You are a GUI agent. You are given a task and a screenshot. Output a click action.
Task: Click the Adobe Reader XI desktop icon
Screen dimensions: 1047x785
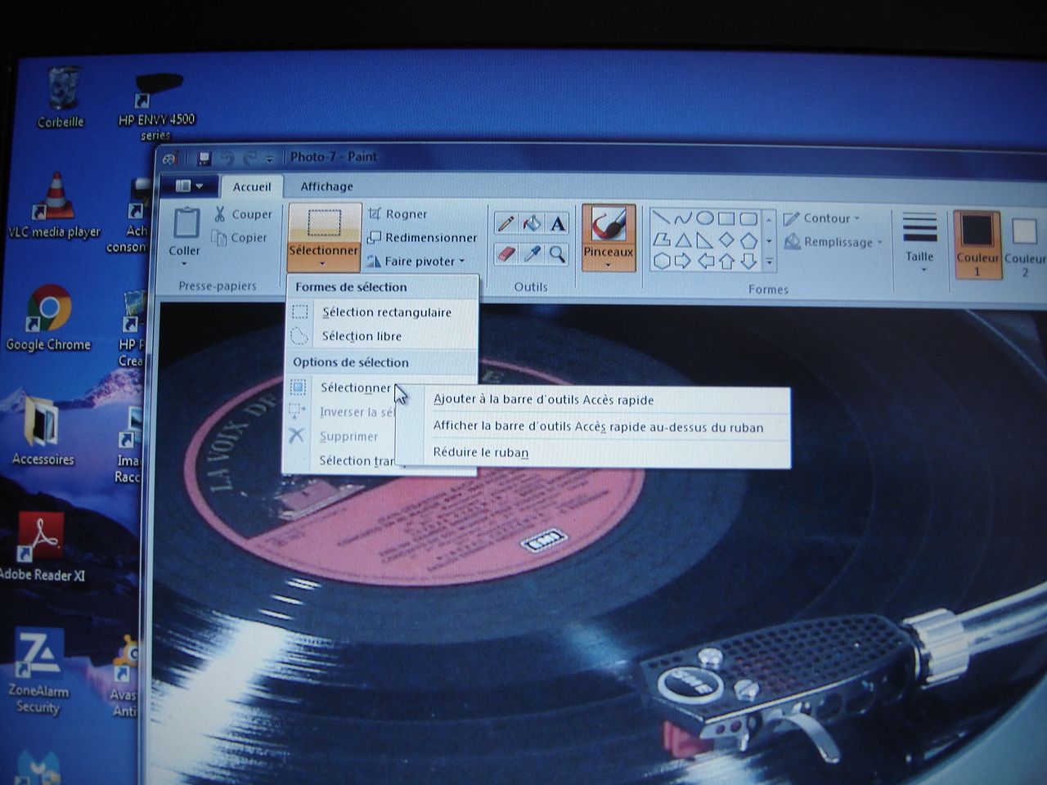[x=42, y=547]
